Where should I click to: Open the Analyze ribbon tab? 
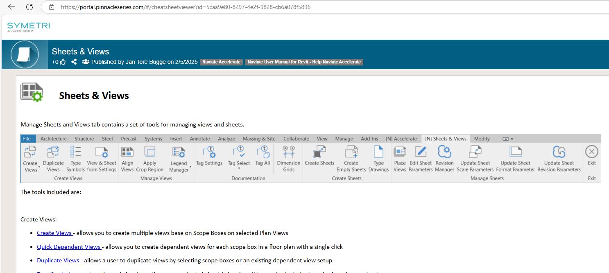tap(226, 139)
